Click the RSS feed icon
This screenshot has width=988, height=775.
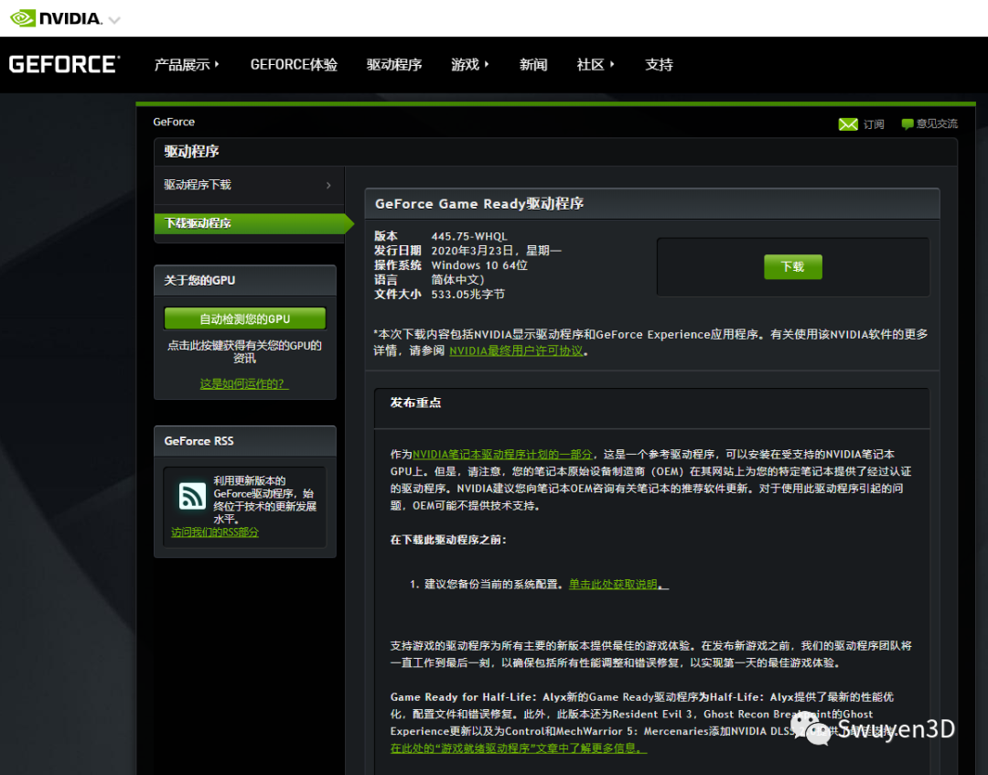pyautogui.click(x=192, y=497)
